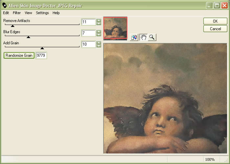Click the Remove Artifacts label

(x=17, y=21)
